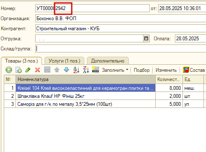Sort rows ascending A-Z
This screenshot has width=206, height=152.
click(76, 70)
